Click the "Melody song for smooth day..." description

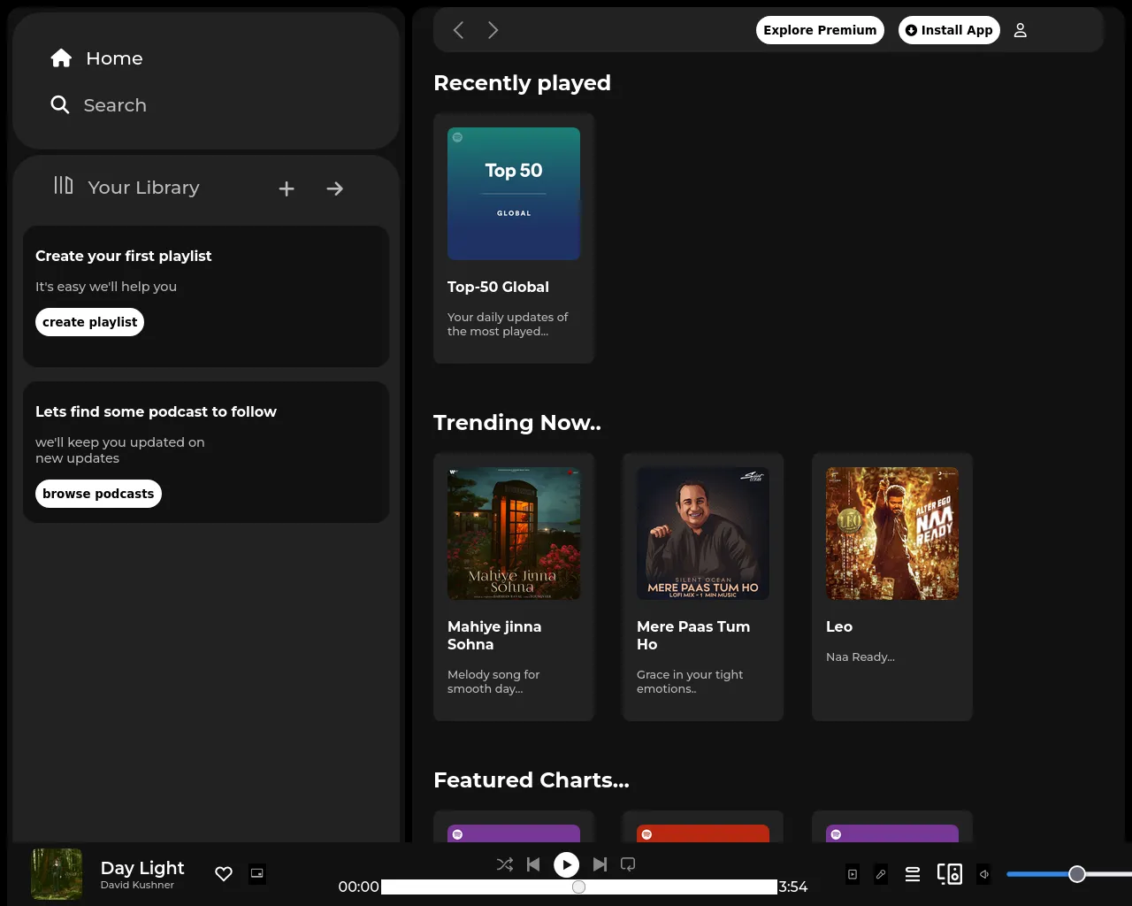tap(493, 681)
